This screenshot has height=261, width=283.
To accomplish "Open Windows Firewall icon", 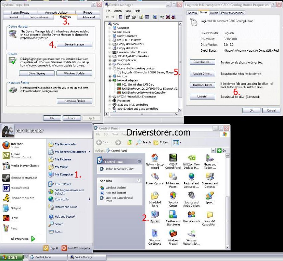I will click(173, 237).
